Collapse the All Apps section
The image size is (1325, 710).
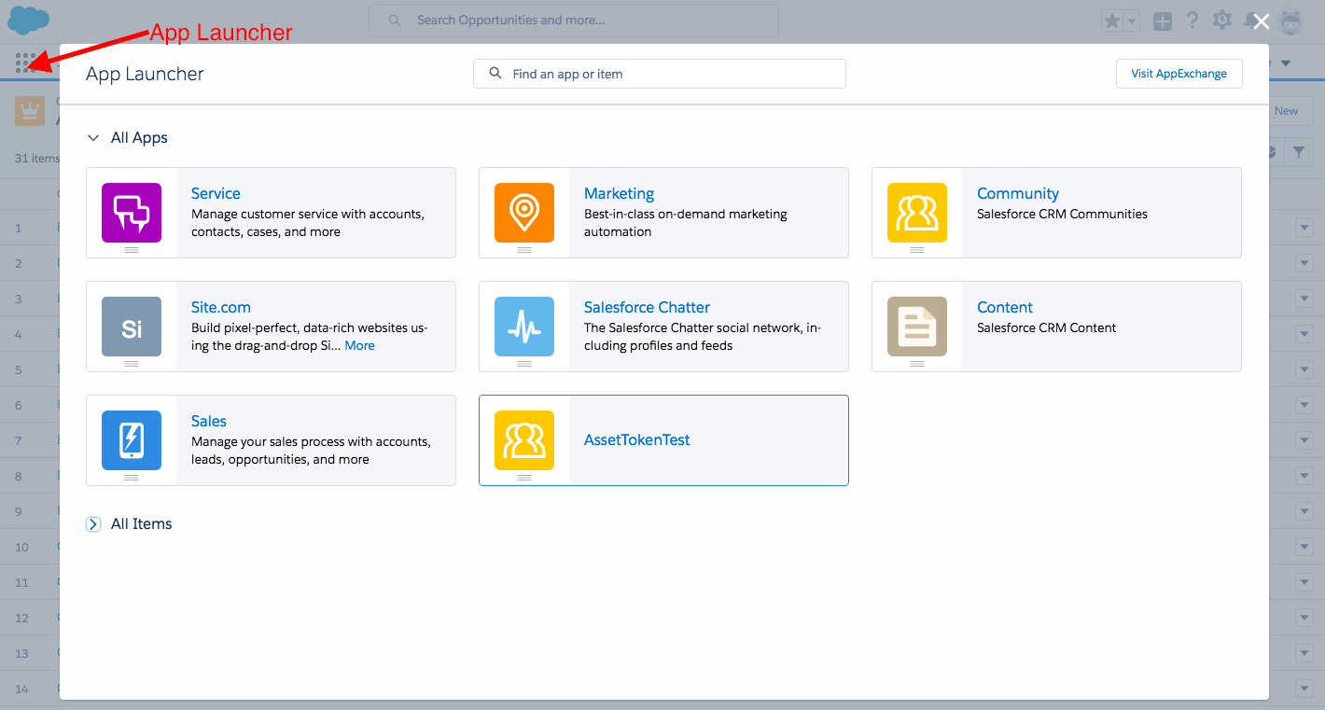coord(92,137)
